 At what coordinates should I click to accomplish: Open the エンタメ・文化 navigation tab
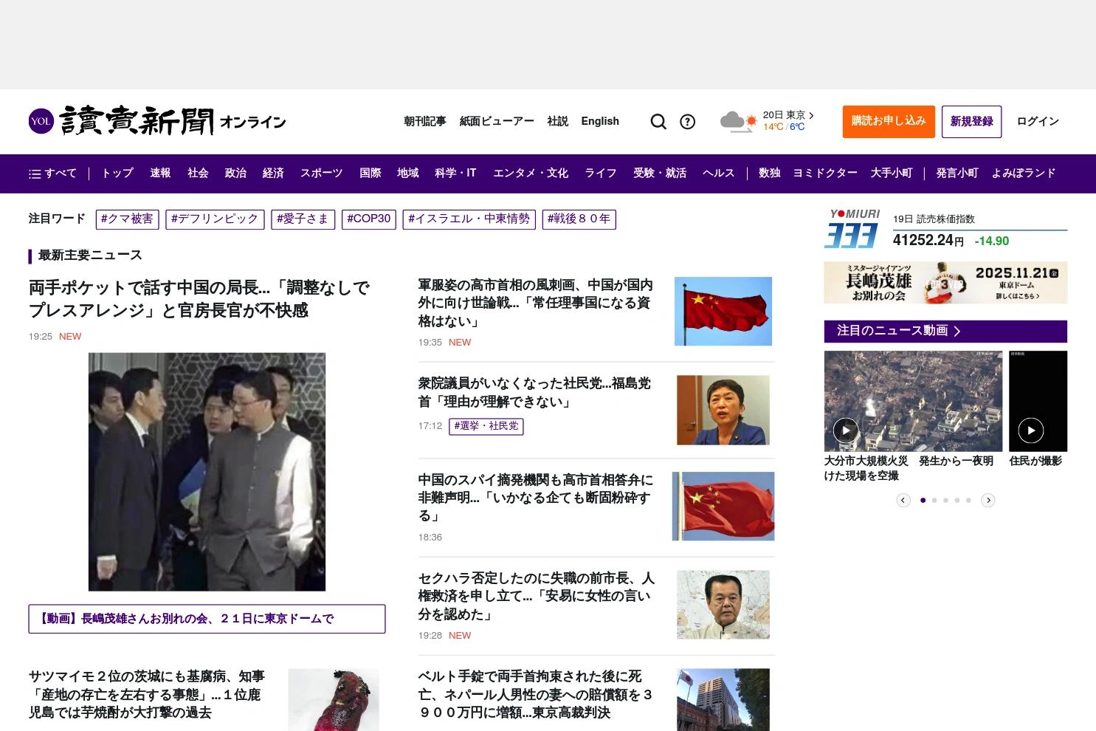[x=531, y=174]
